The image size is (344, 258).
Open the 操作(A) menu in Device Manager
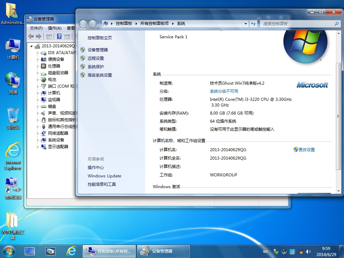point(55,28)
